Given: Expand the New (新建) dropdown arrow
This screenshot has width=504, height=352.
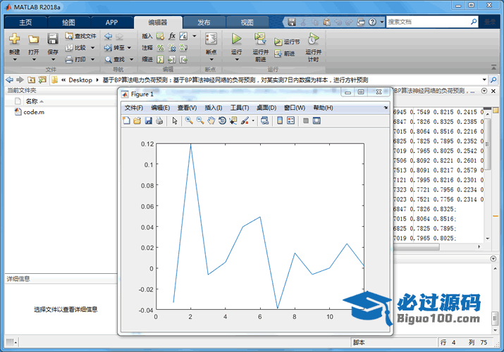Looking at the screenshot, I should point(15,60).
